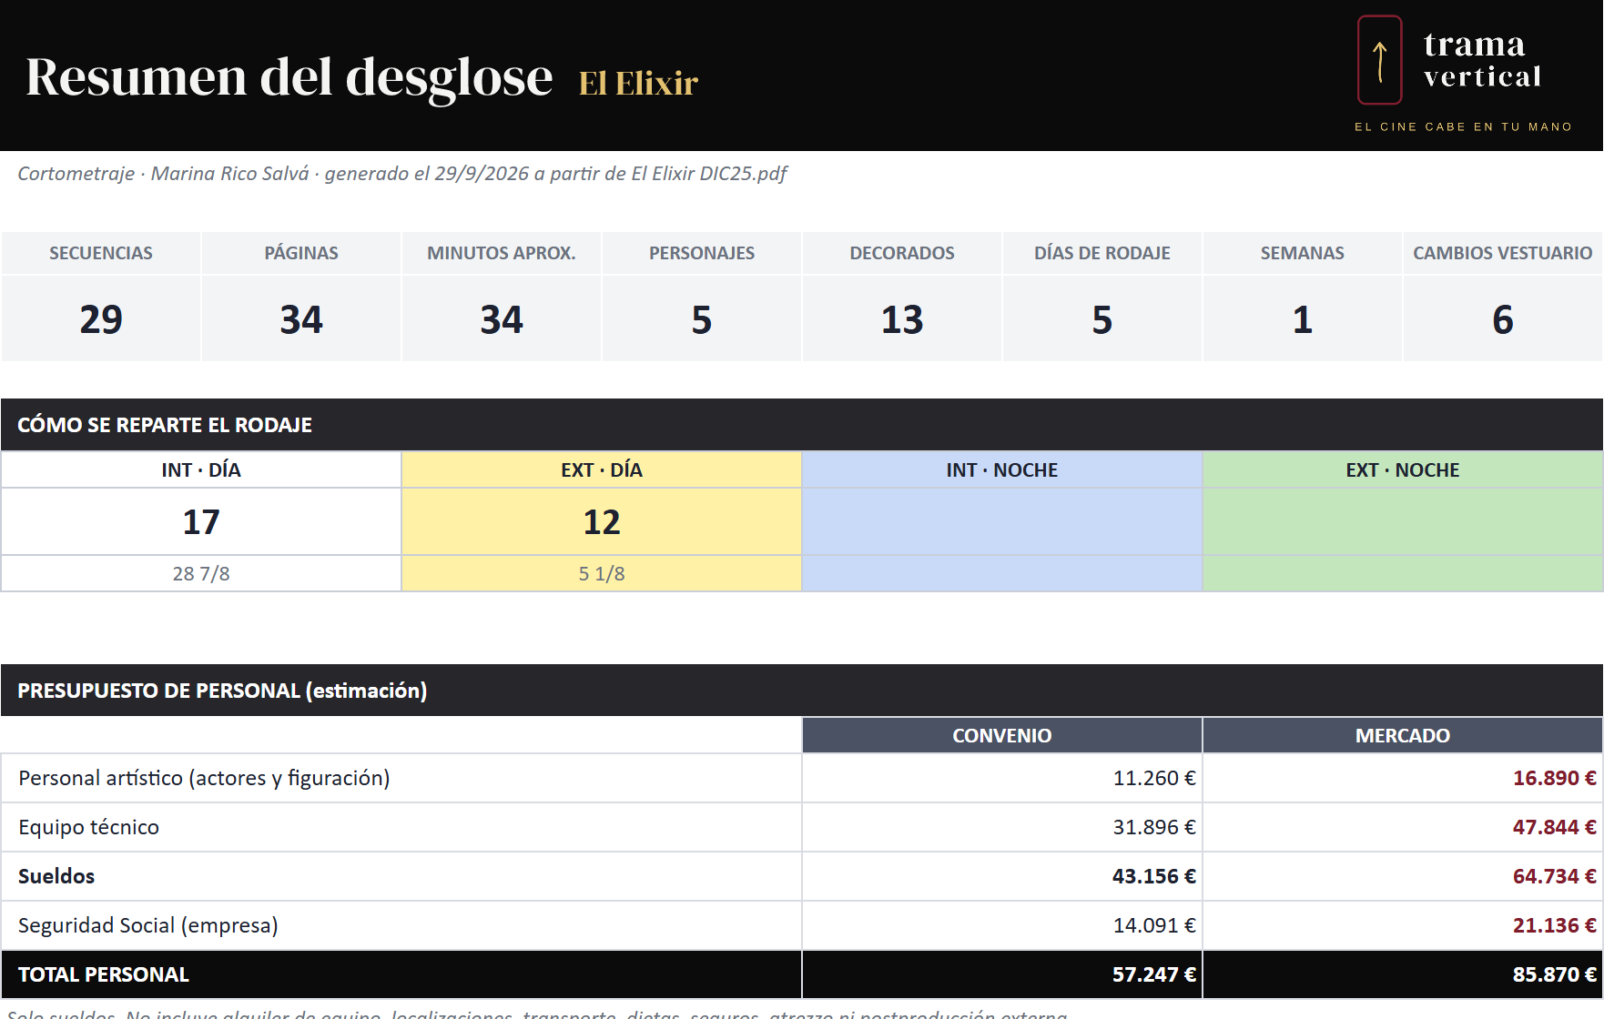Click the CONVENIO column header
This screenshot has height=1019, width=1604.
click(1002, 736)
